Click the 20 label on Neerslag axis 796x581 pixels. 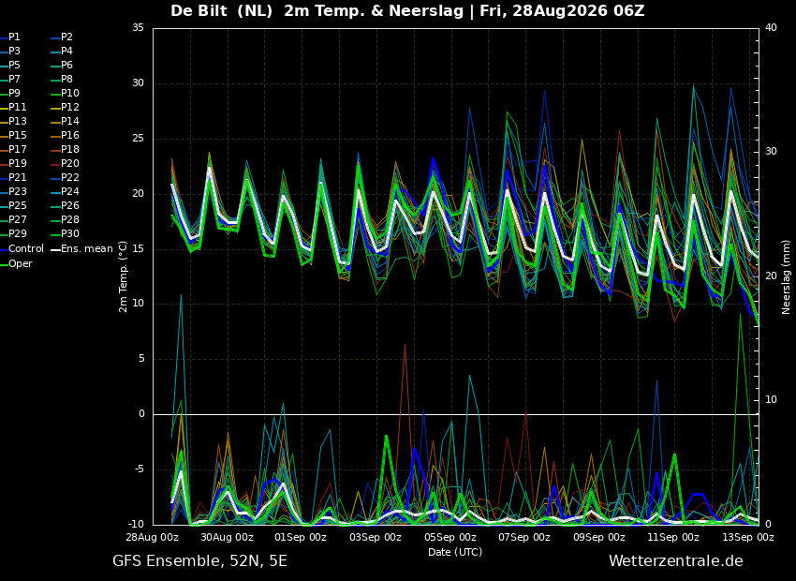771,276
